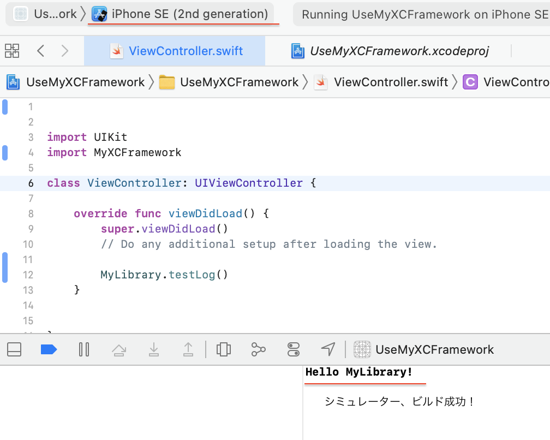Go back to previous file

[x=41, y=51]
